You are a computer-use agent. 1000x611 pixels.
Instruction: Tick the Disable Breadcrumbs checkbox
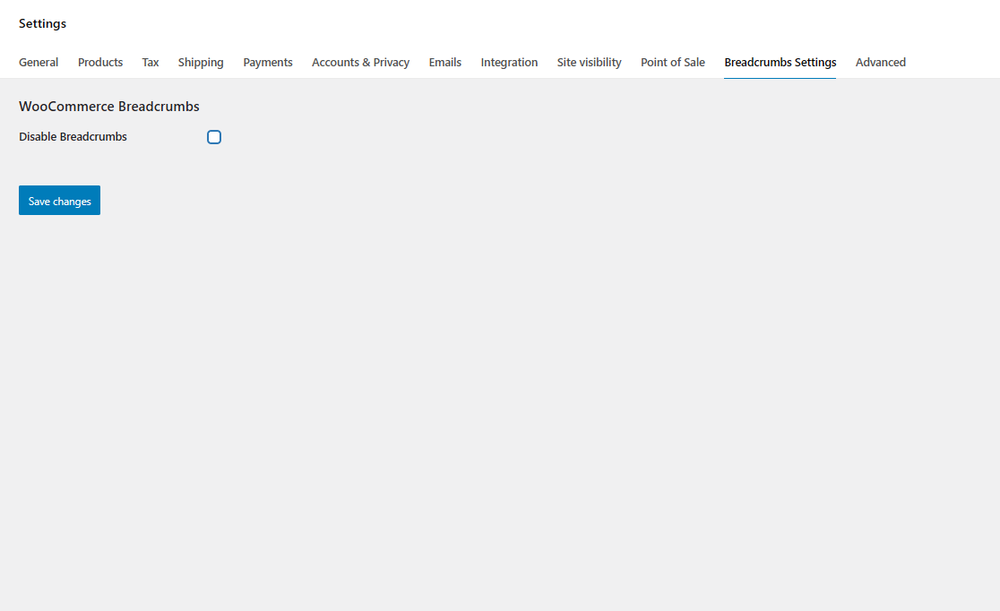click(x=214, y=137)
